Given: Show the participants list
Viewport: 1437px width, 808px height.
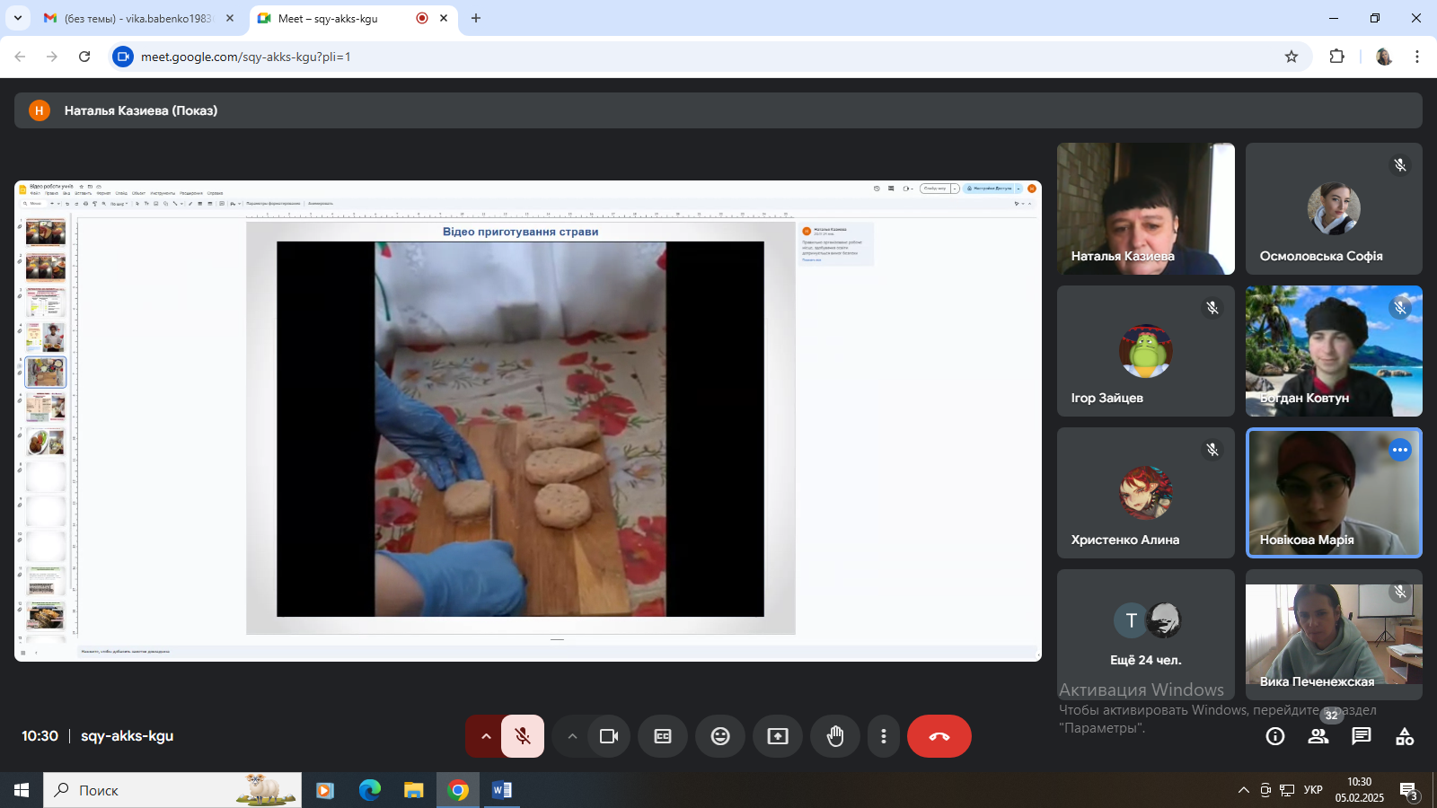Looking at the screenshot, I should 1318,736.
